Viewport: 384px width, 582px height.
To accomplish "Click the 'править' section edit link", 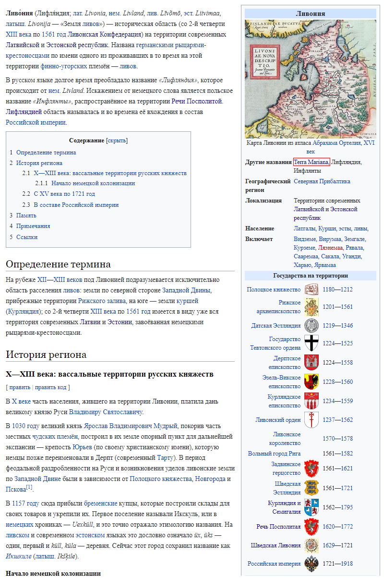I will 19,387.
